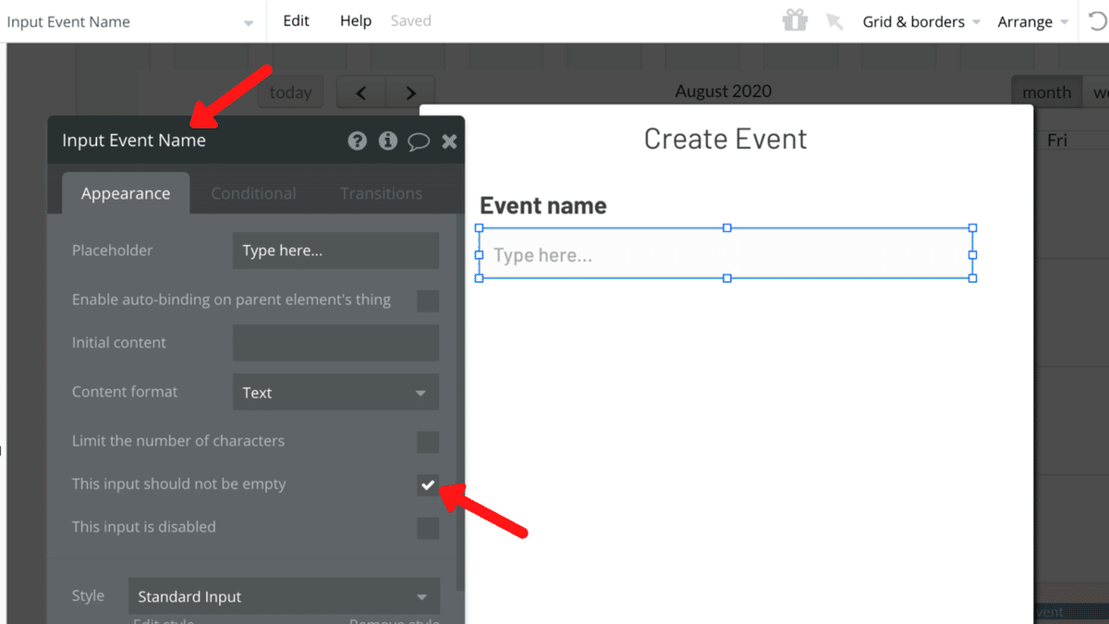Open the Help menu

pos(356,20)
